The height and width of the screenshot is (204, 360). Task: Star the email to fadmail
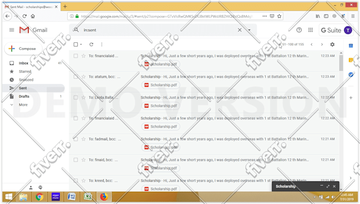tap(84, 139)
